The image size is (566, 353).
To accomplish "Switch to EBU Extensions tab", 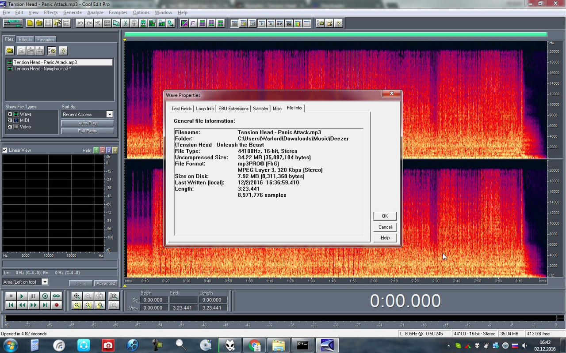I will coord(233,109).
